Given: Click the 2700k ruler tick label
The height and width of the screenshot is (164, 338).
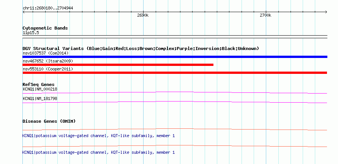Looking at the screenshot, I should (265, 16).
